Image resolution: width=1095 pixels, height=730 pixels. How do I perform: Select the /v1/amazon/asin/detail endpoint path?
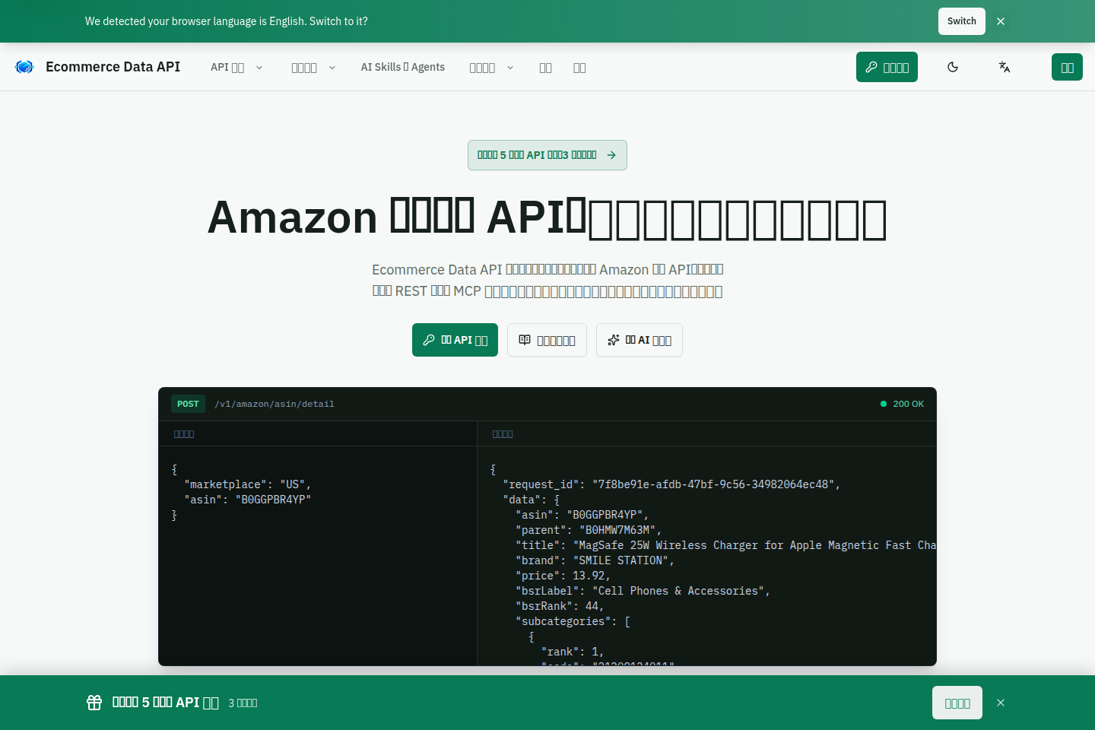click(x=275, y=404)
